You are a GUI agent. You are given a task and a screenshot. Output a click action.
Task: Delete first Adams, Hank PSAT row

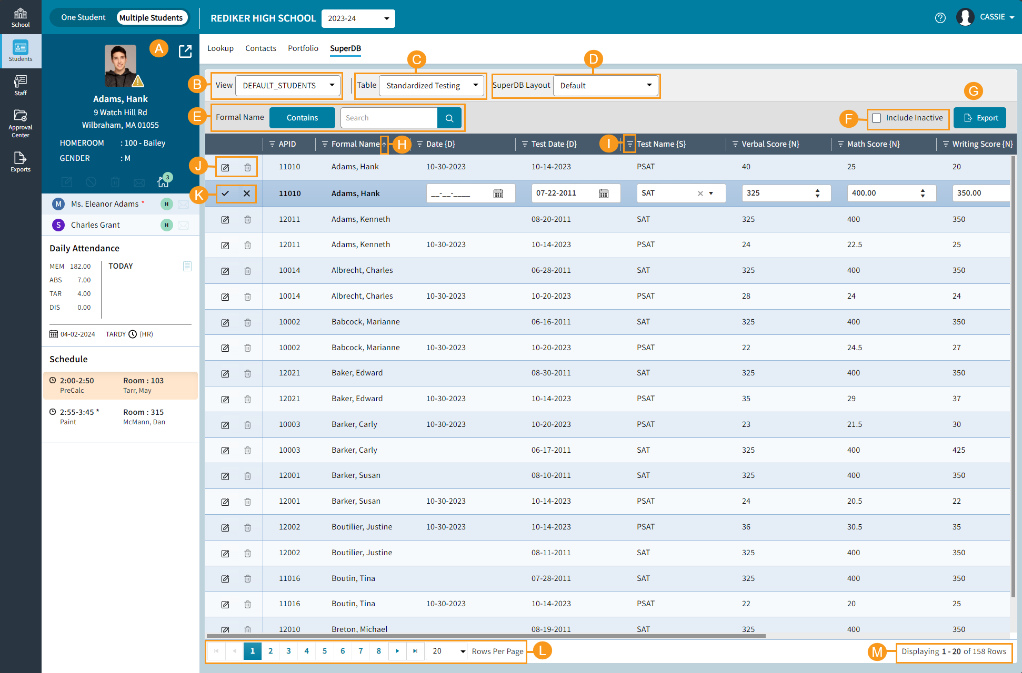pos(247,167)
